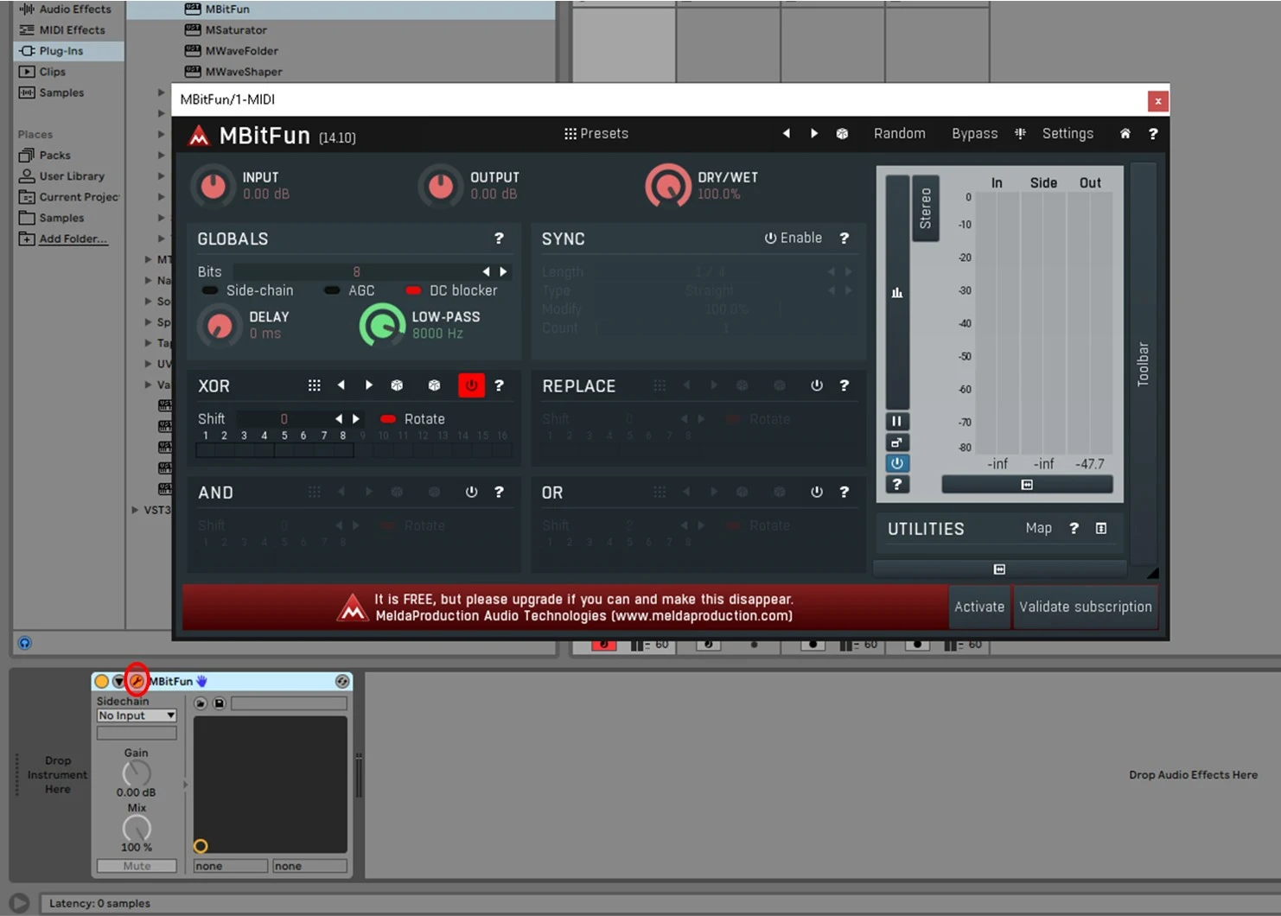The width and height of the screenshot is (1281, 916).
Task: Open AND section help
Action: (499, 492)
